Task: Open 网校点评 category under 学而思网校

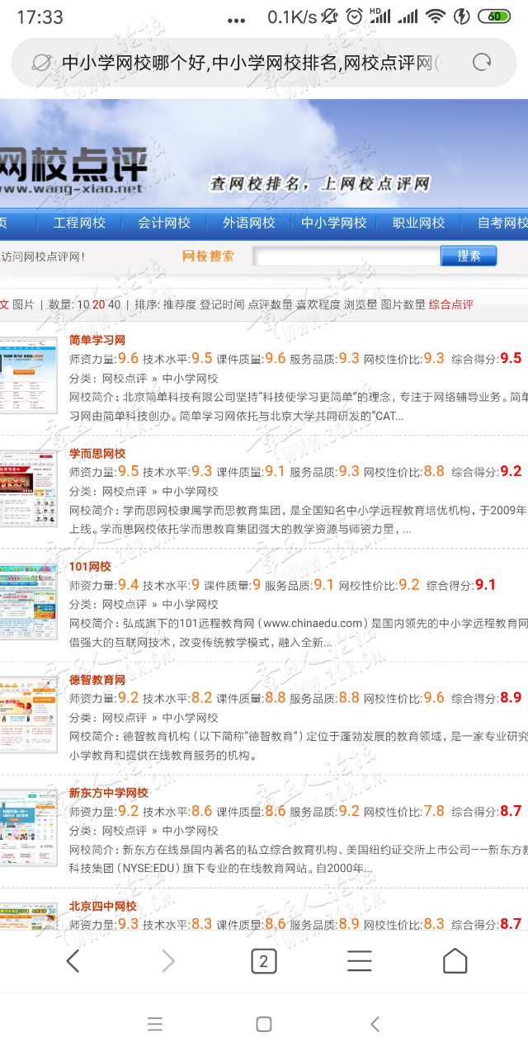Action: pos(125,492)
